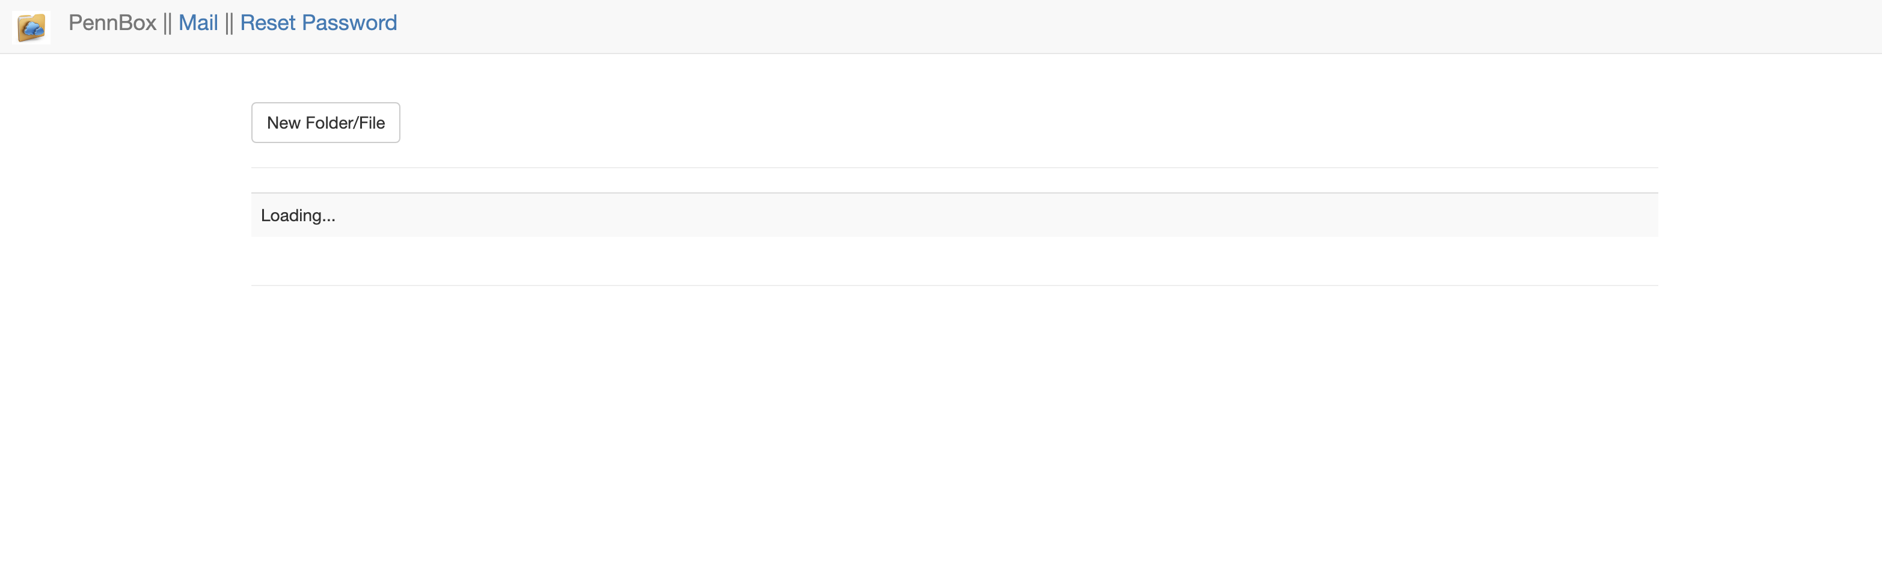Screen dimensions: 1882x565
Task: Click the orange folder icon beside PennBox
Action: pyautogui.click(x=31, y=27)
